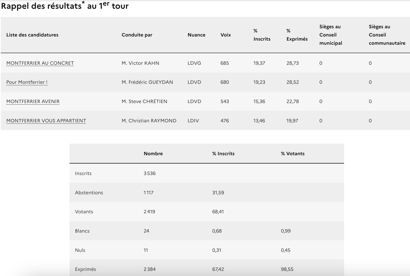Click the candidate name M. Frédéric GUEYDAN
The height and width of the screenshot is (276, 410).
[x=147, y=82]
